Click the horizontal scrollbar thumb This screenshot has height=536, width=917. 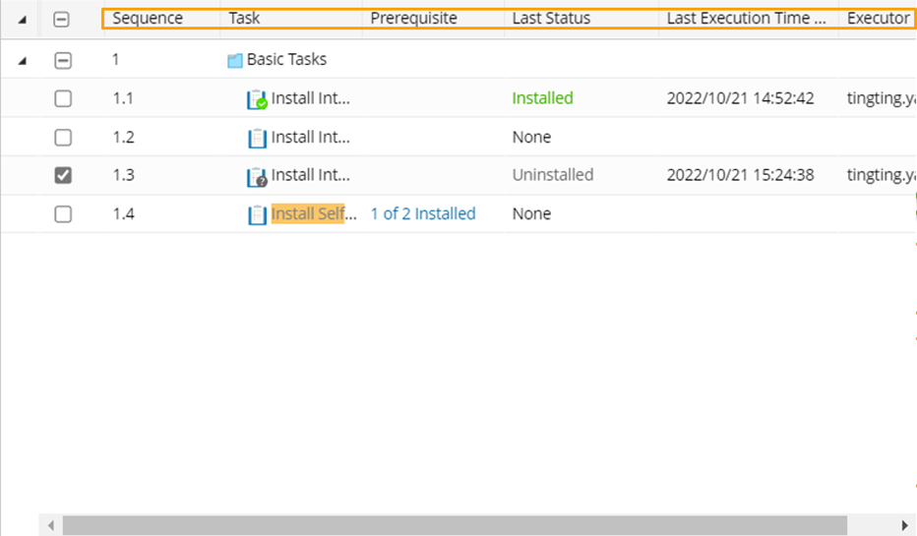click(453, 525)
